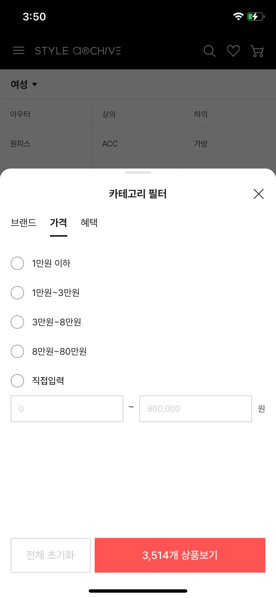276x598 pixels.
Task: Grab the bottom sheet drag handle
Action: coord(138,173)
